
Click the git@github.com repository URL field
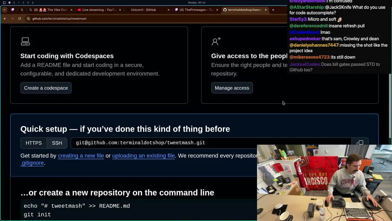click(211, 143)
